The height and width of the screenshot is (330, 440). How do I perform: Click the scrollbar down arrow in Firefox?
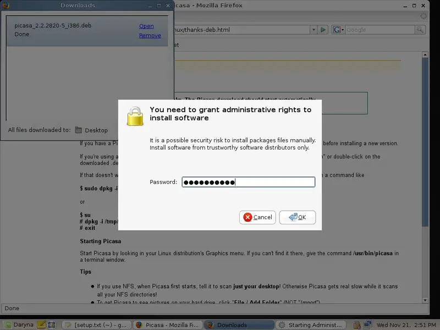(425, 300)
